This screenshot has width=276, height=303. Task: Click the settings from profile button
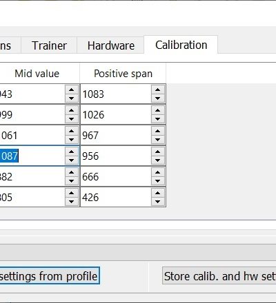coord(49,275)
